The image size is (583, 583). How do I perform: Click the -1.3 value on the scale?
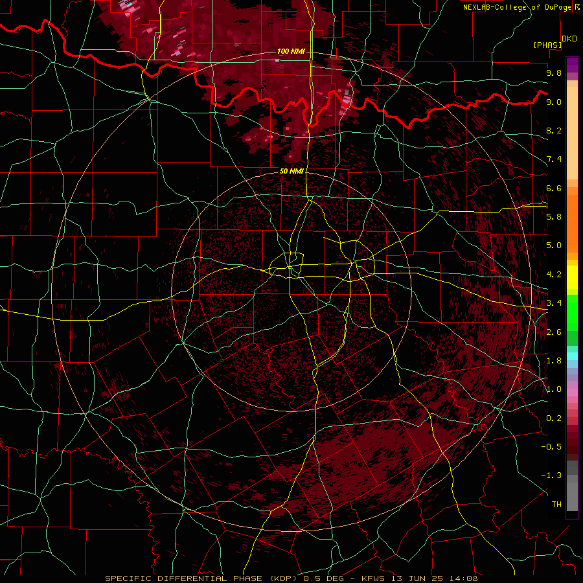tap(551, 475)
